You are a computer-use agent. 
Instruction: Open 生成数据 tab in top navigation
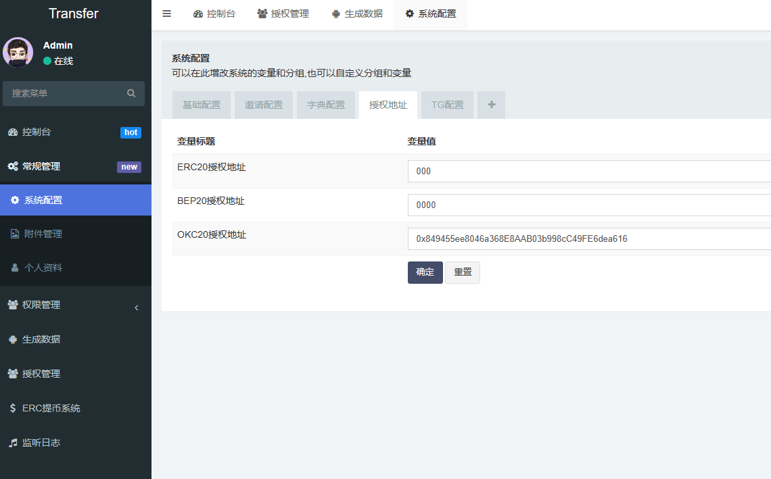point(357,14)
